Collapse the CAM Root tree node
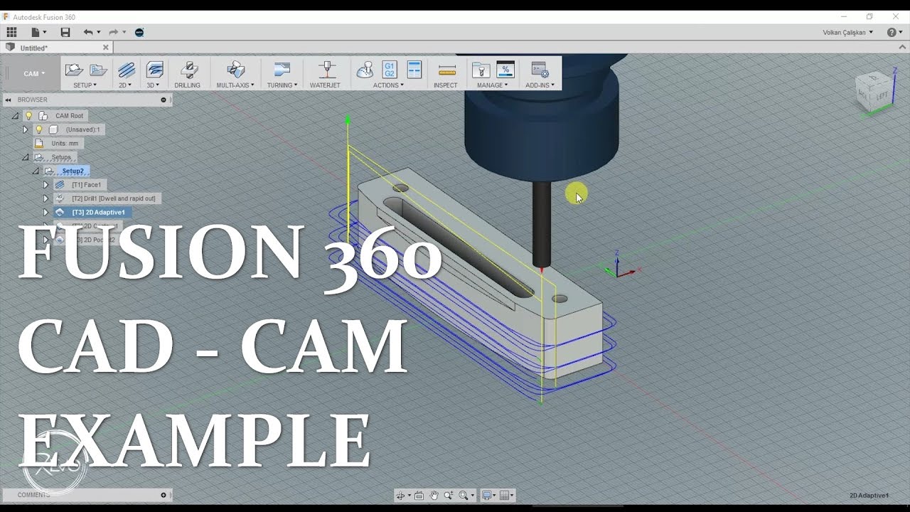This screenshot has height=512, width=910. click(16, 115)
